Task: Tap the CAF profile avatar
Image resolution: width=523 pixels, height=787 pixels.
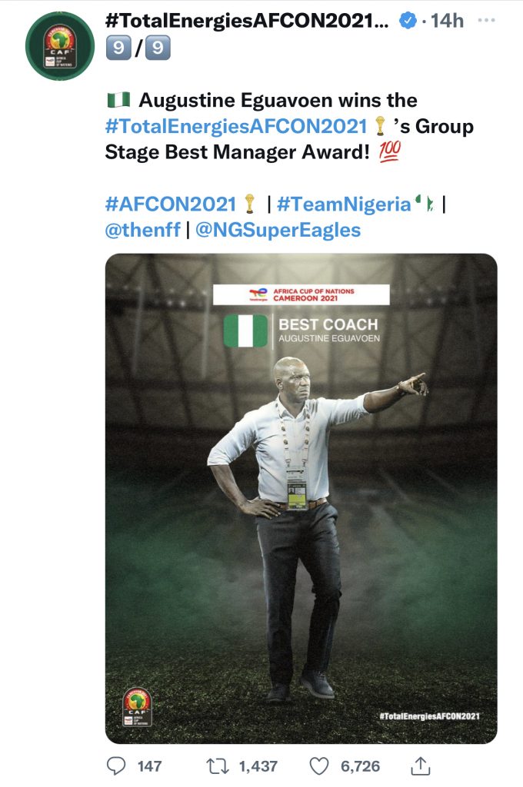Action: 60,45
